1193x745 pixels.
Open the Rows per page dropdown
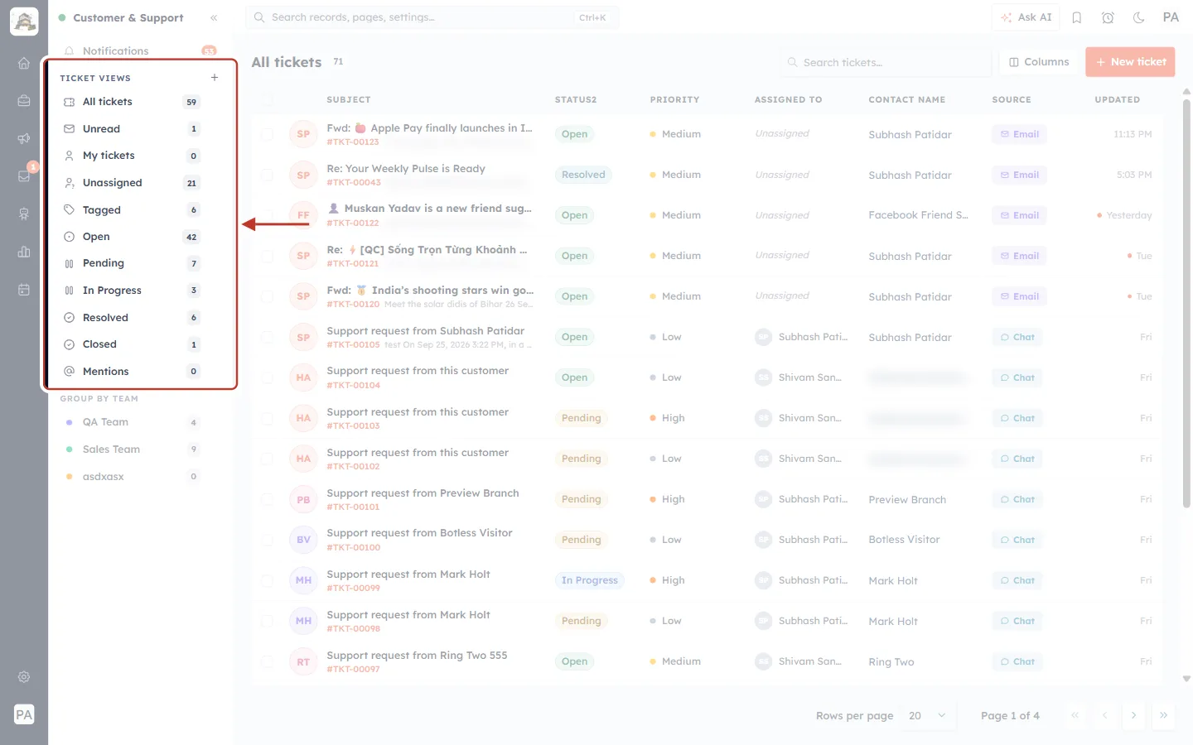(927, 716)
